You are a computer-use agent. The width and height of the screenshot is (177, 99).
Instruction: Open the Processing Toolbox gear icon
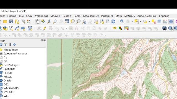coord(171,21)
